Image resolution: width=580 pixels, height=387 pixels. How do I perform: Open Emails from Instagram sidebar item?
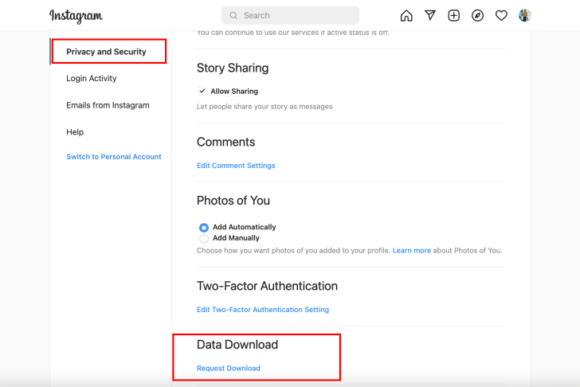point(108,105)
